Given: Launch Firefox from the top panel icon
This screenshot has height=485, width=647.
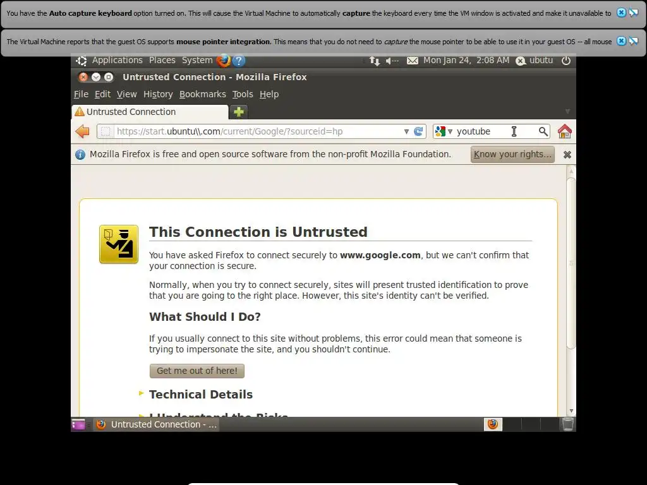Looking at the screenshot, I should pos(224,60).
